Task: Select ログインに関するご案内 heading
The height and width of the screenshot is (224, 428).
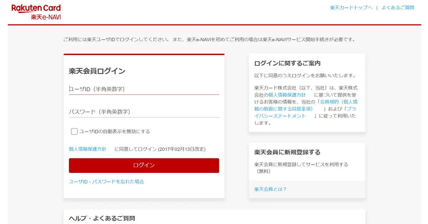Action: click(x=287, y=63)
